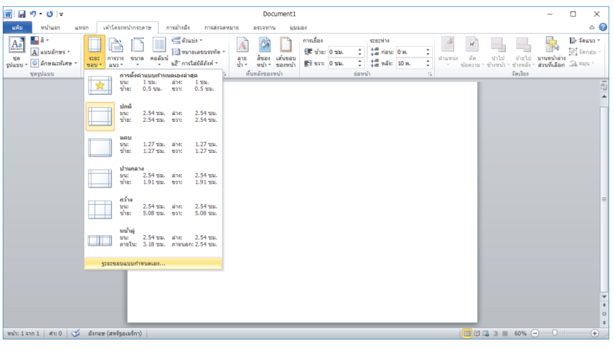Click the Page Color (สีของหน้า) icon
This screenshot has width=614, height=349.
pyautogui.click(x=263, y=51)
